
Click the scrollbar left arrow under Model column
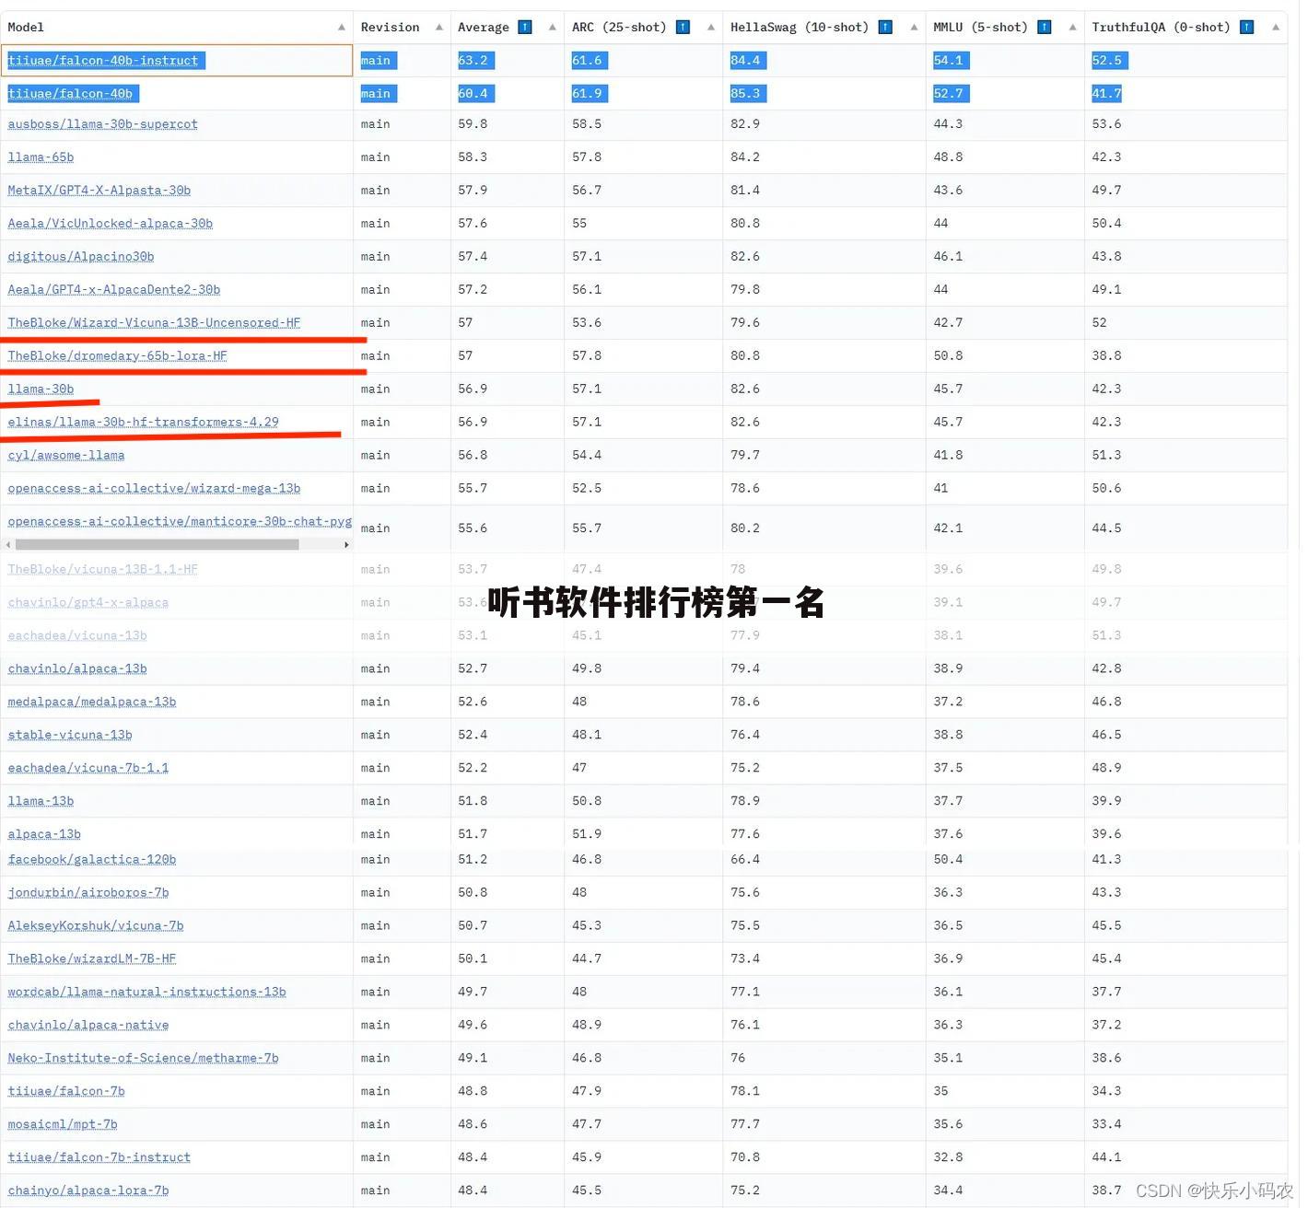click(x=9, y=545)
